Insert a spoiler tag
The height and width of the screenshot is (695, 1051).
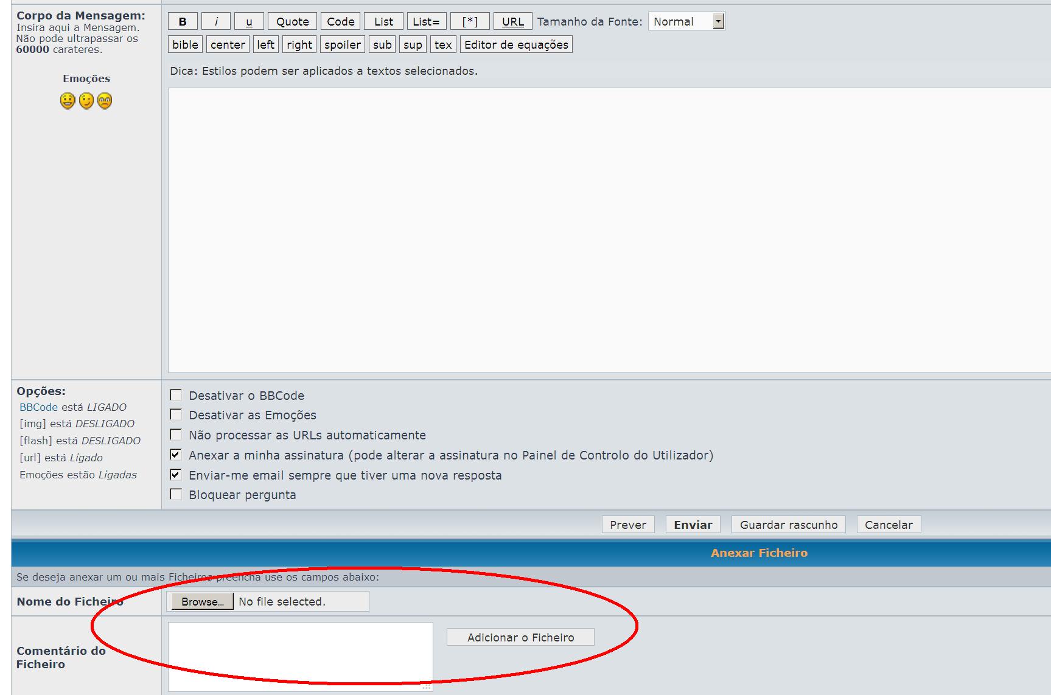[x=343, y=44]
